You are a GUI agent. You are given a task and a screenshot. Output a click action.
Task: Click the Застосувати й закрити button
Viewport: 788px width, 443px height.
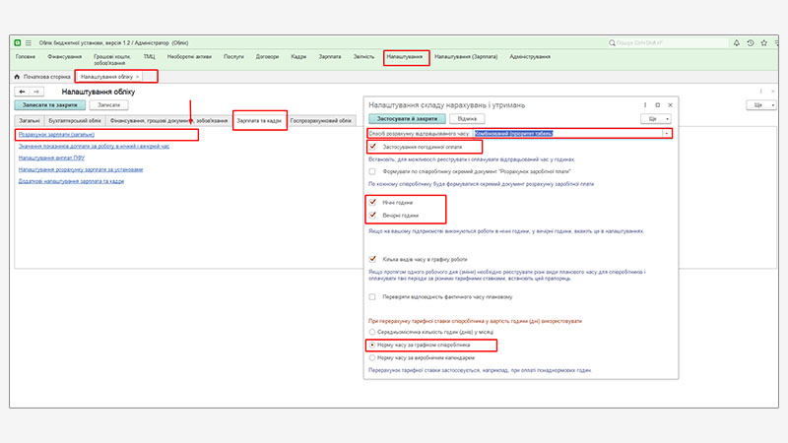tap(400, 118)
